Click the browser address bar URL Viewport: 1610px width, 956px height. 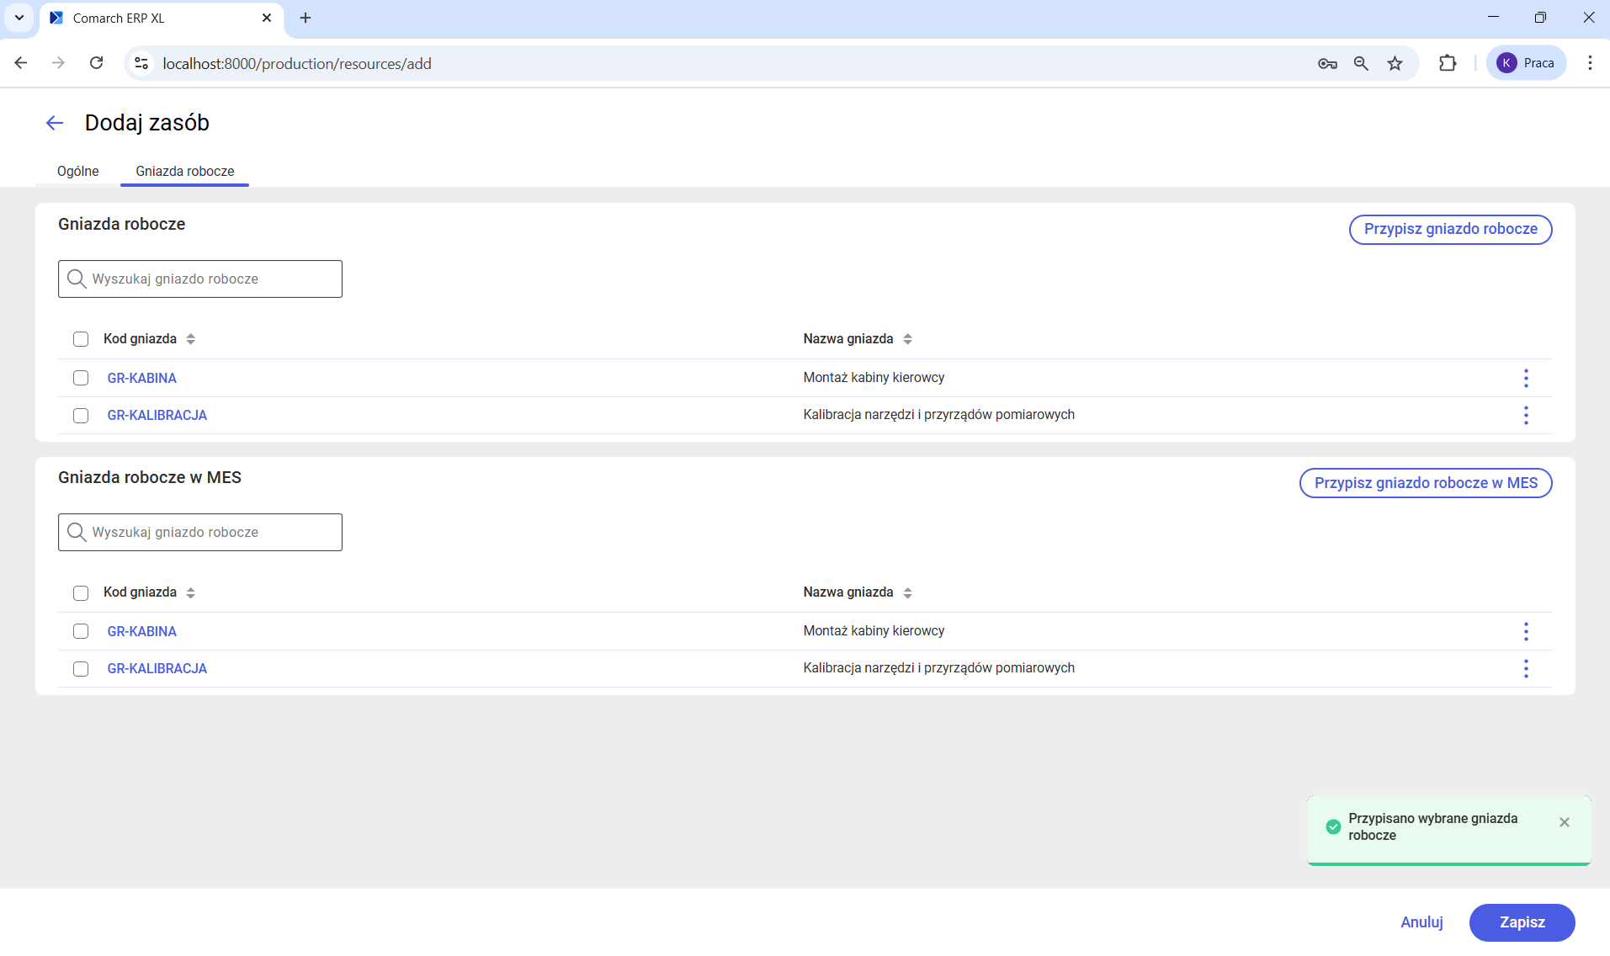coord(297,63)
